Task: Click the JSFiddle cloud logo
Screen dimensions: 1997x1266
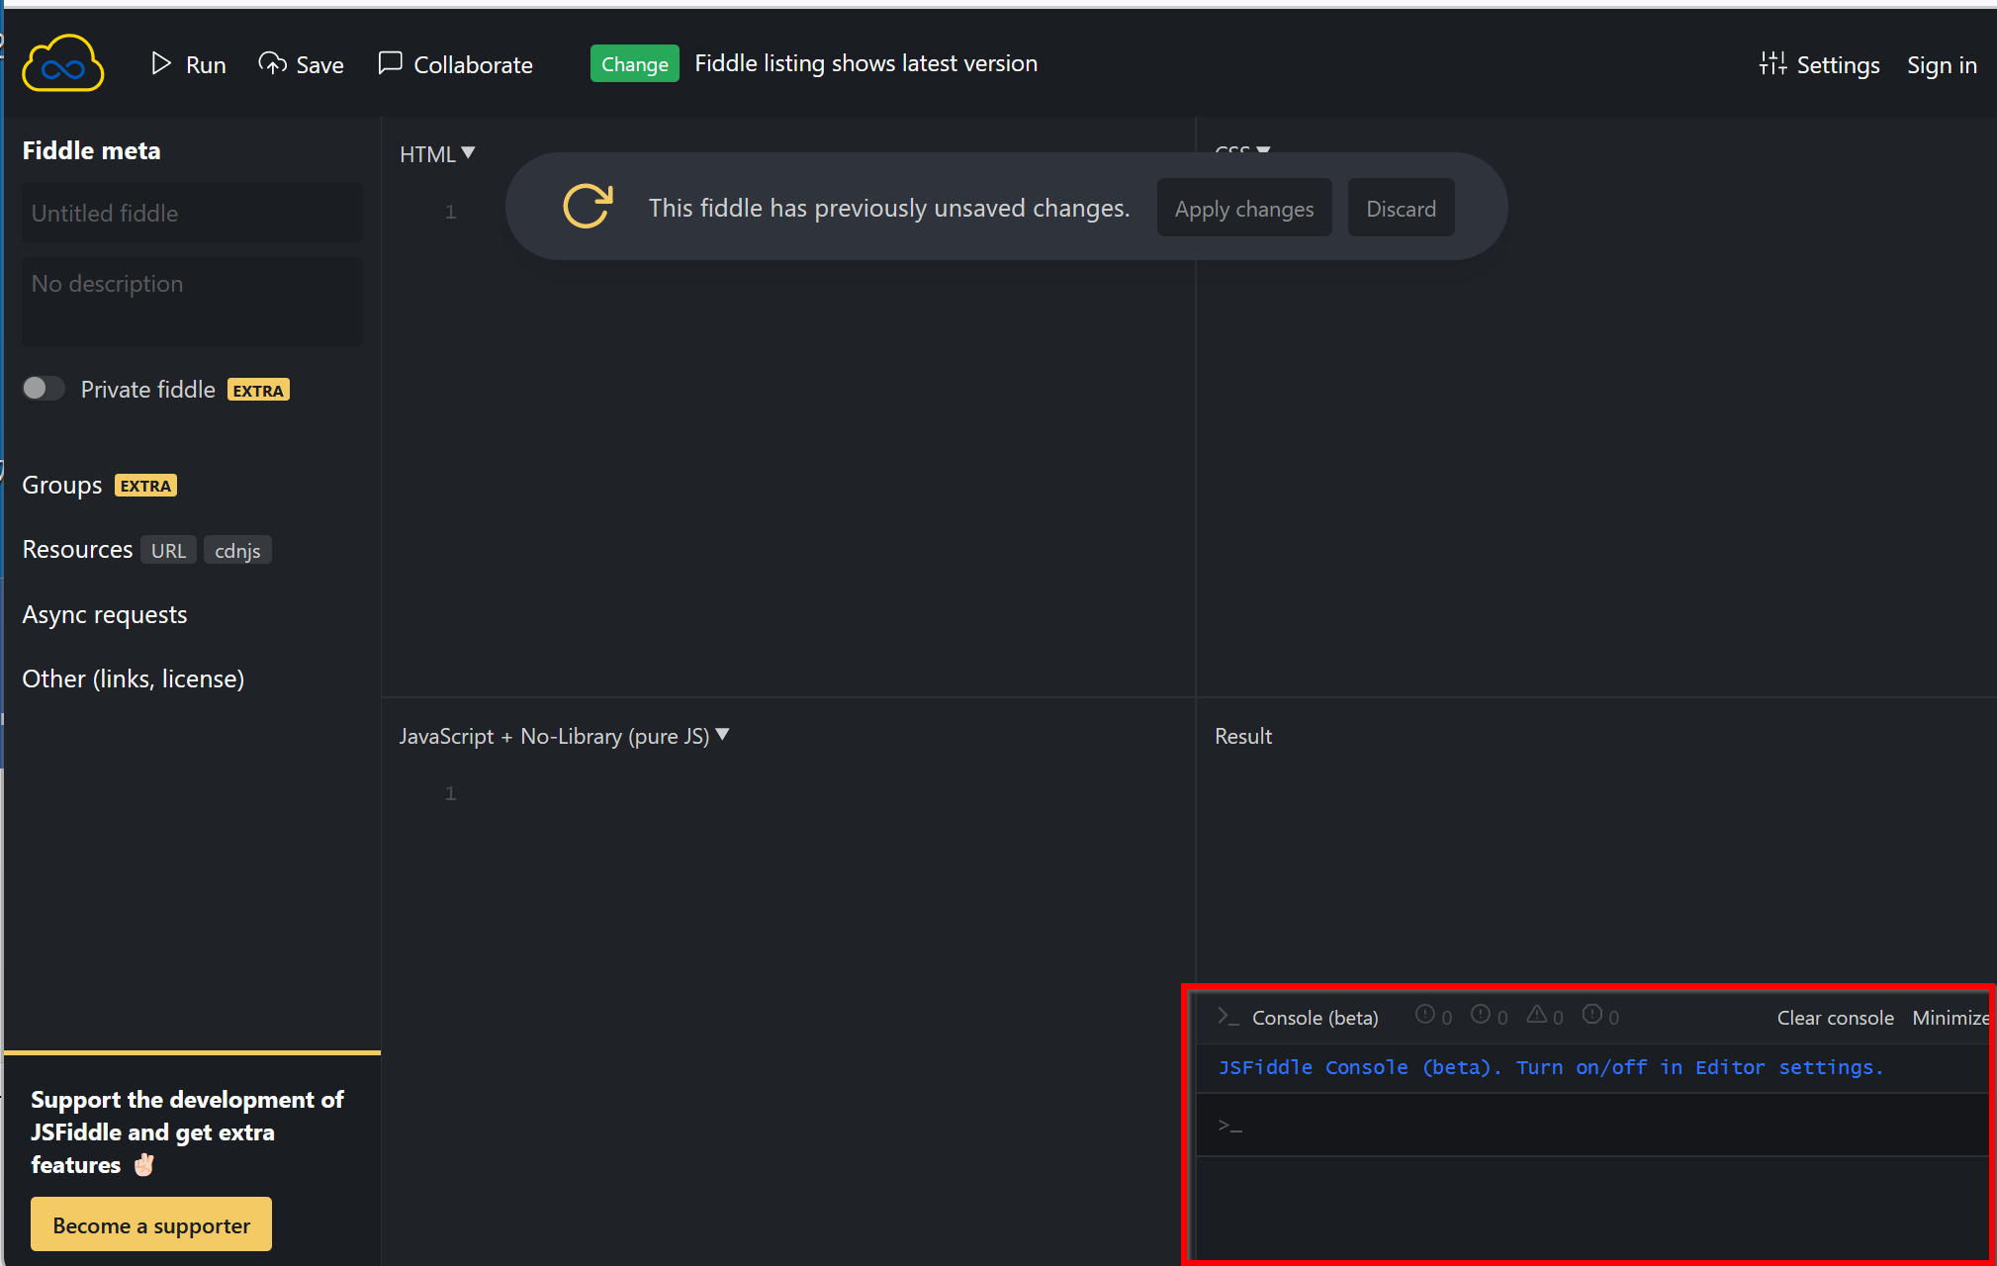Action: click(62, 63)
